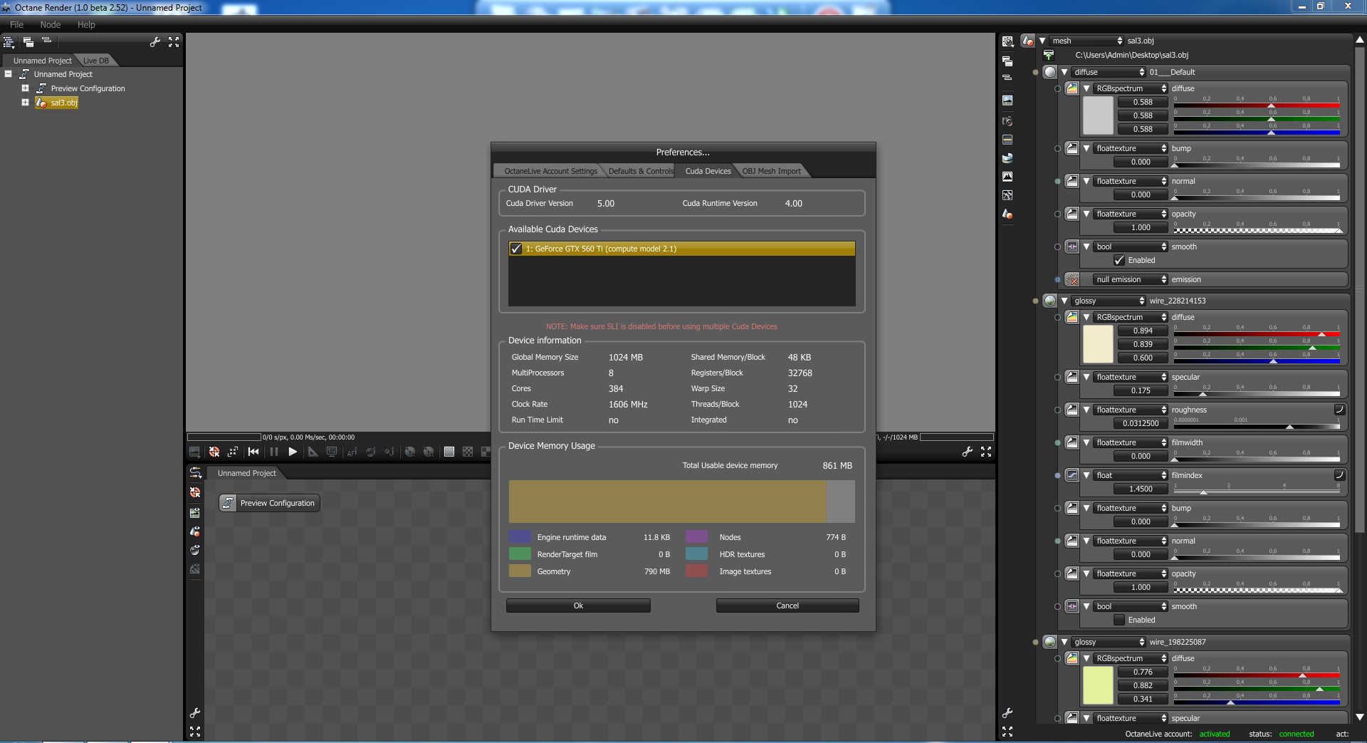Click the play render button

pyautogui.click(x=293, y=452)
